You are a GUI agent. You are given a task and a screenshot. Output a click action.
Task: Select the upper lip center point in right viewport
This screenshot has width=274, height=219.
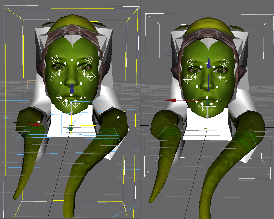pyautogui.click(x=208, y=97)
